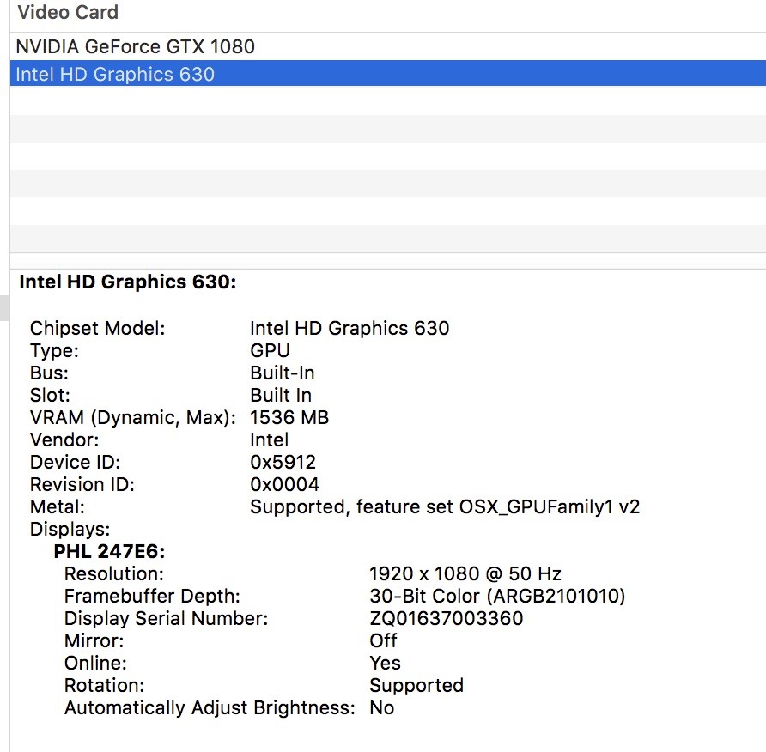Click the 30-Bit Color framebuffer depth value
Viewport: 766px width, 752px height.
[x=497, y=596]
